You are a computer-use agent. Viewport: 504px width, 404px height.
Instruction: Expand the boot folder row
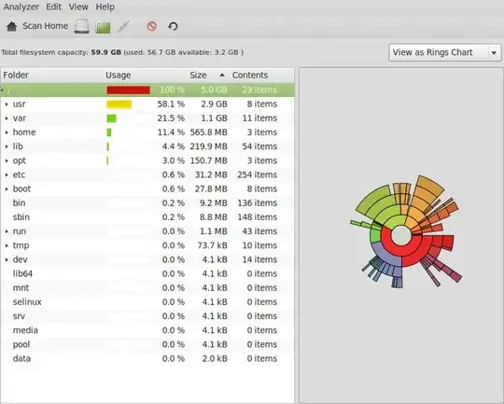[7, 189]
